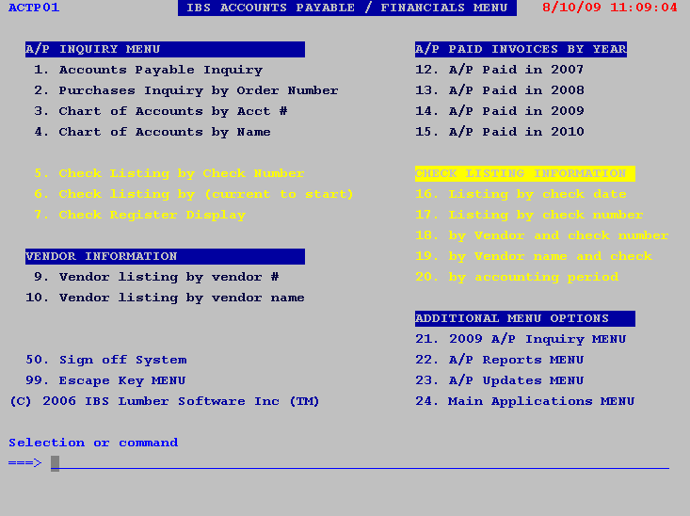Screen dimensions: 690x516
Task: Open Chart of Accounts by Acct #
Action: pyautogui.click(x=161, y=111)
